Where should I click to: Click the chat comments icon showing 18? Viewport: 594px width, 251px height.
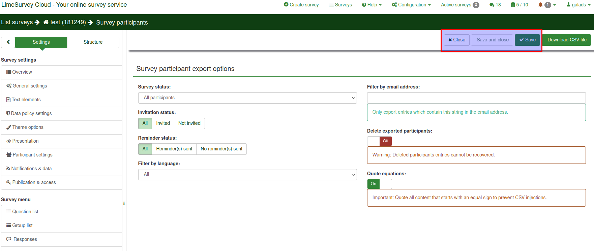(x=492, y=5)
